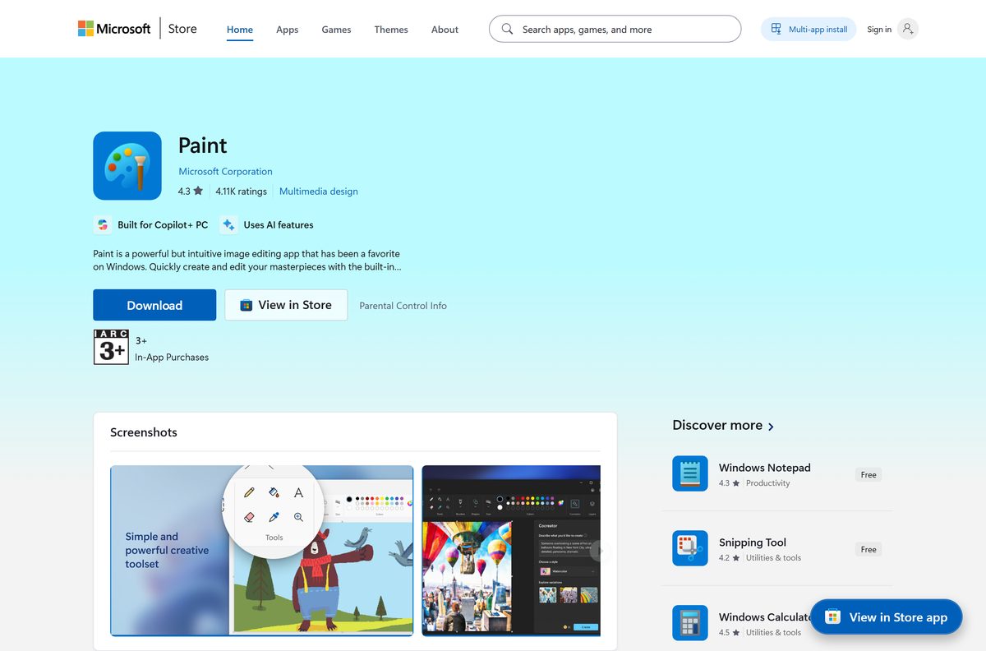Click the IARC 3+ rating badge
The width and height of the screenshot is (986, 651).
coord(111,347)
